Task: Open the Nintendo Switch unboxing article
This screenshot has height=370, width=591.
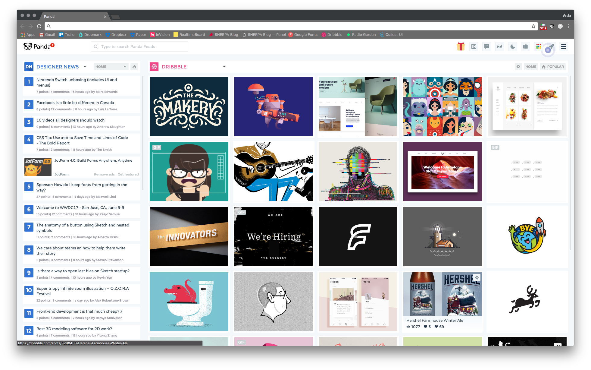Action: point(77,82)
